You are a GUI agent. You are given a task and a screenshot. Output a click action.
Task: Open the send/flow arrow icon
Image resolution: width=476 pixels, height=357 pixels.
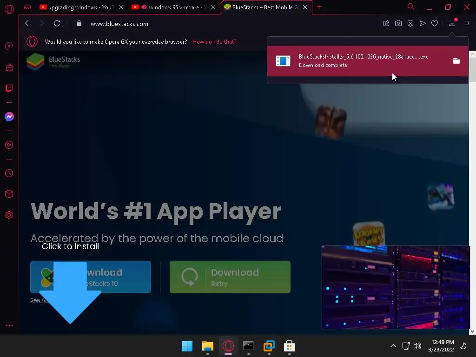pos(423,23)
